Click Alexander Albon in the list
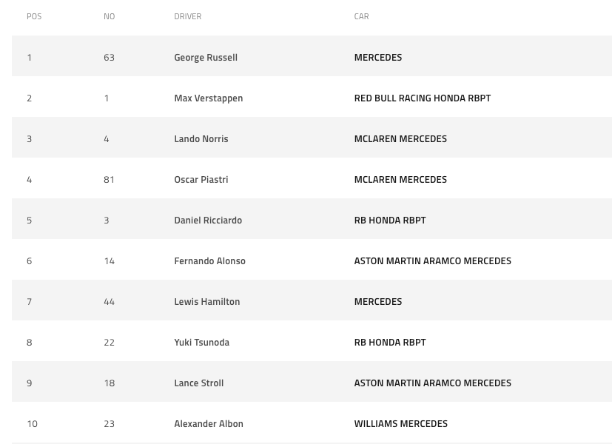The image size is (612, 444). [209, 423]
